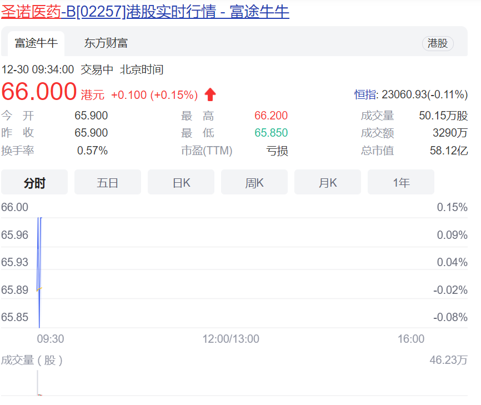Click the -0.08% percent axis label

(450, 317)
